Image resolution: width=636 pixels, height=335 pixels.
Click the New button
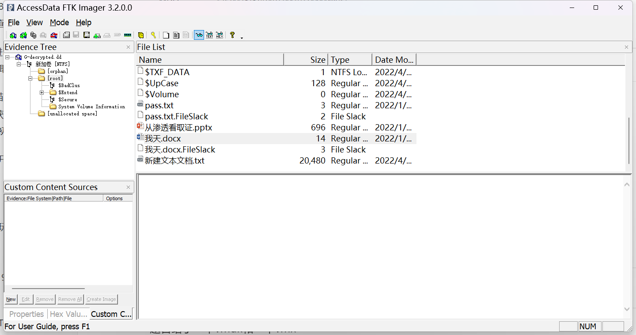tap(11, 299)
